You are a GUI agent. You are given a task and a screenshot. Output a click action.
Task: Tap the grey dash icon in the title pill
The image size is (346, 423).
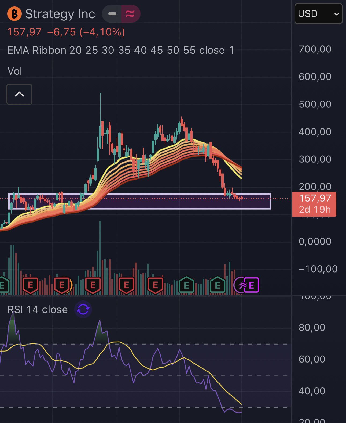point(112,14)
